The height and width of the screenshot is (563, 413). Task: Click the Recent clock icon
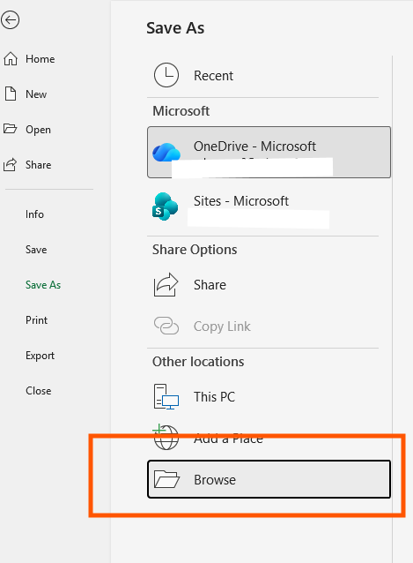click(166, 75)
